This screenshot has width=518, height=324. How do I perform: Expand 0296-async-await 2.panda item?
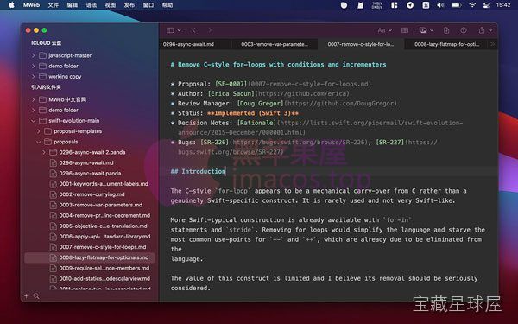click(44, 152)
